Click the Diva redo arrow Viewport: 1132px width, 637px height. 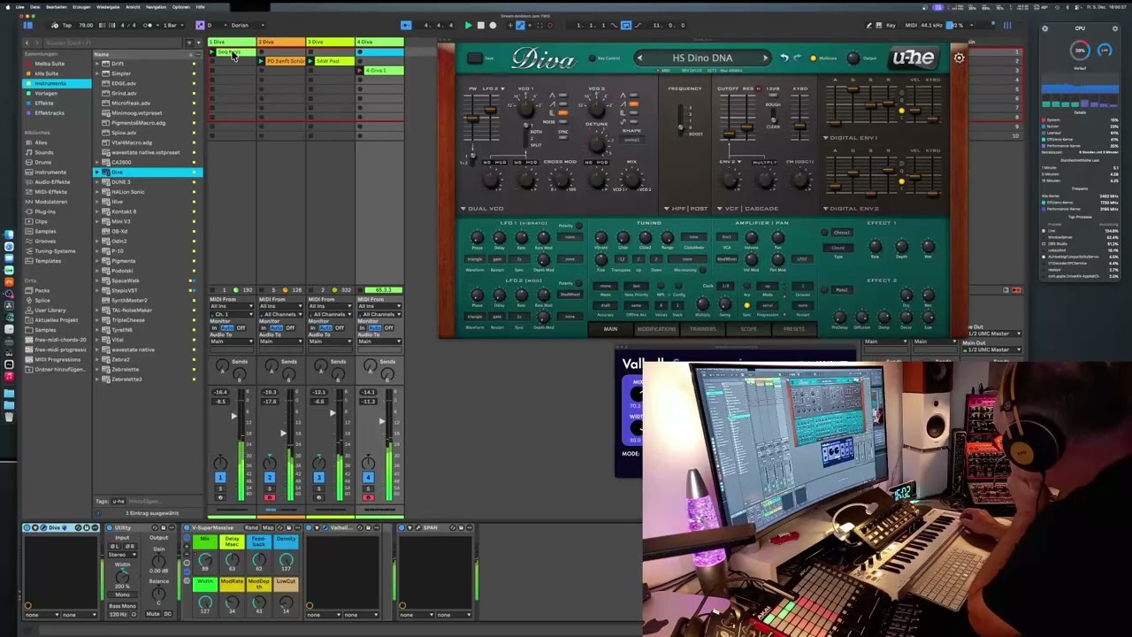[797, 58]
